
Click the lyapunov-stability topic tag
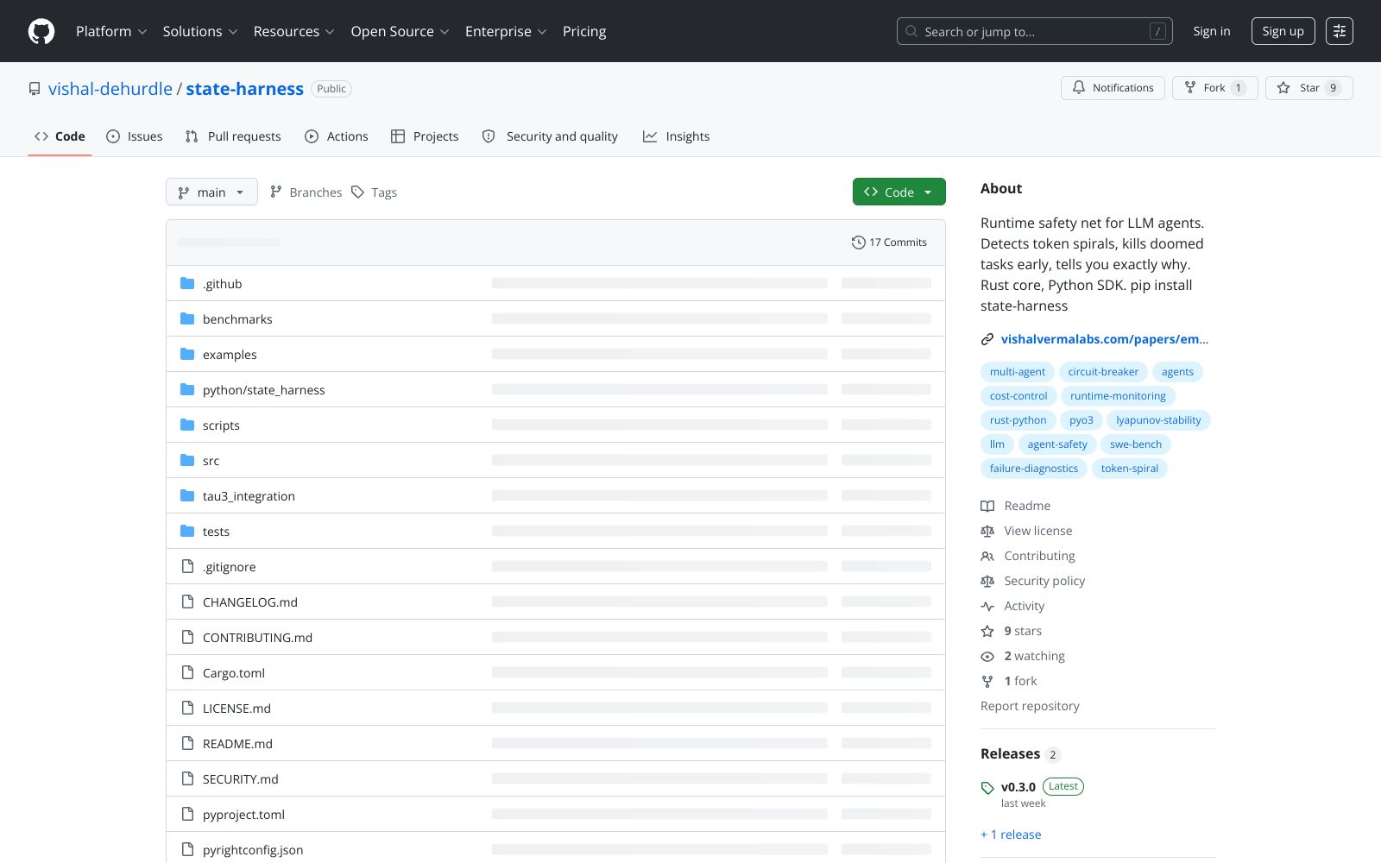pos(1158,420)
